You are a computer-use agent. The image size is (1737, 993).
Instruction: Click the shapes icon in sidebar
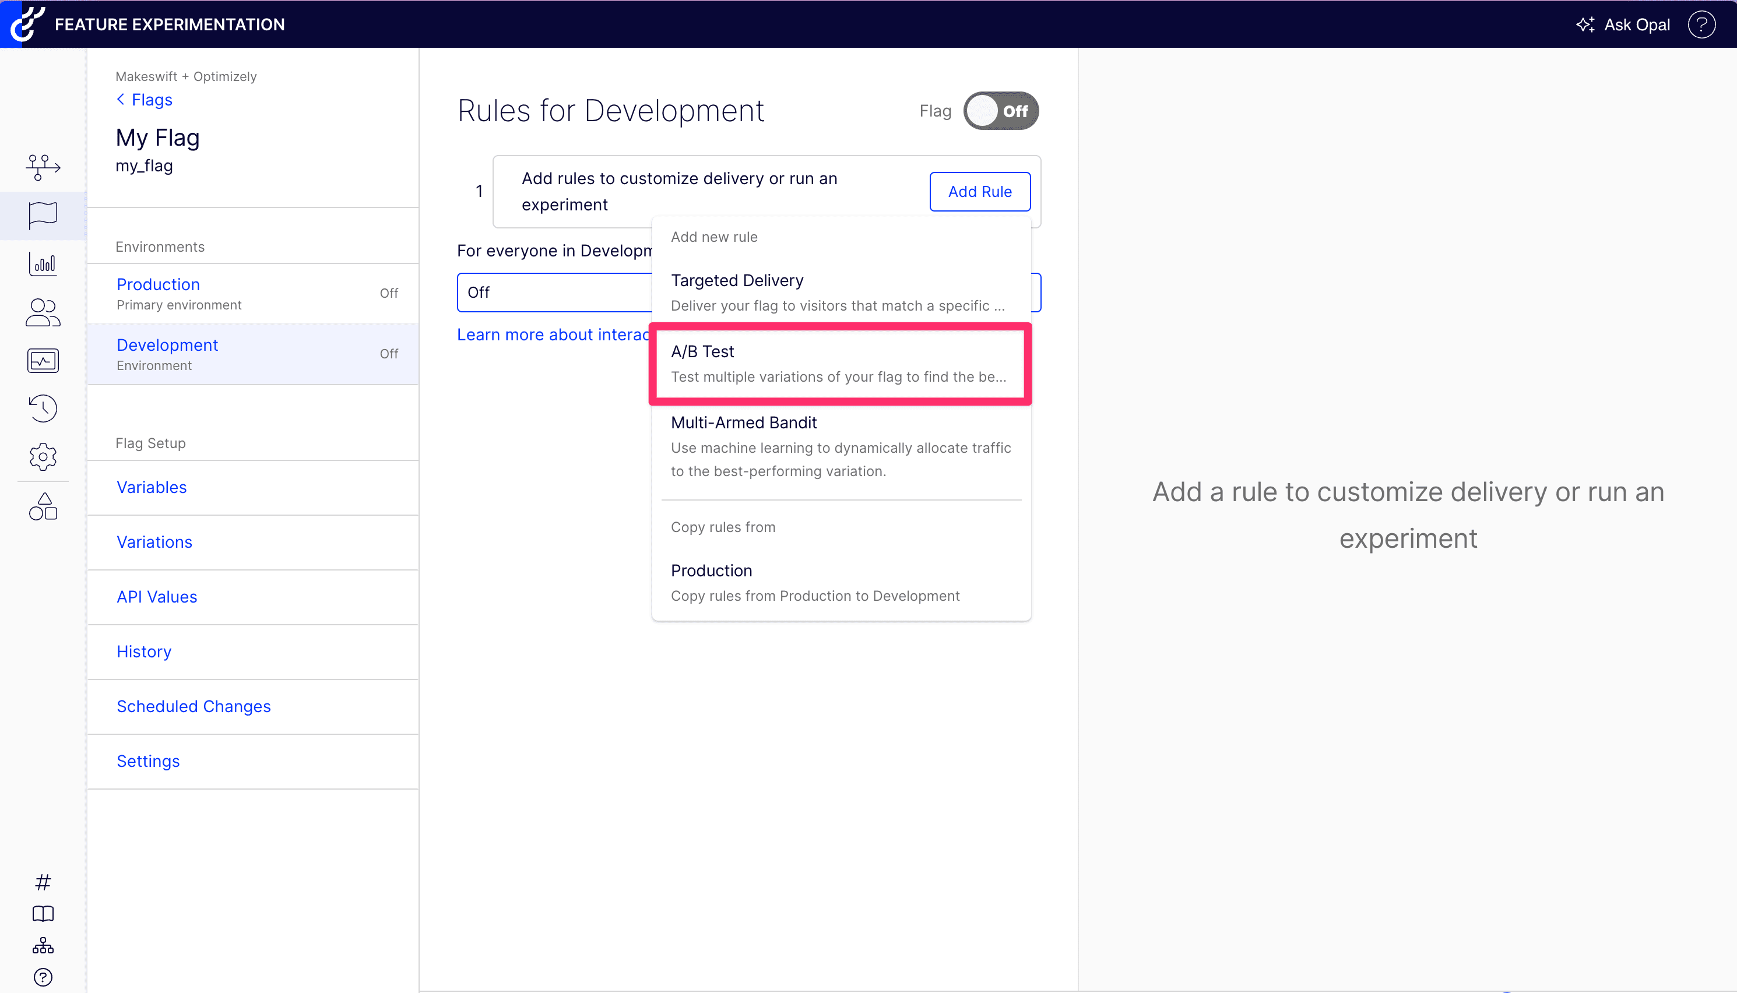coord(43,507)
